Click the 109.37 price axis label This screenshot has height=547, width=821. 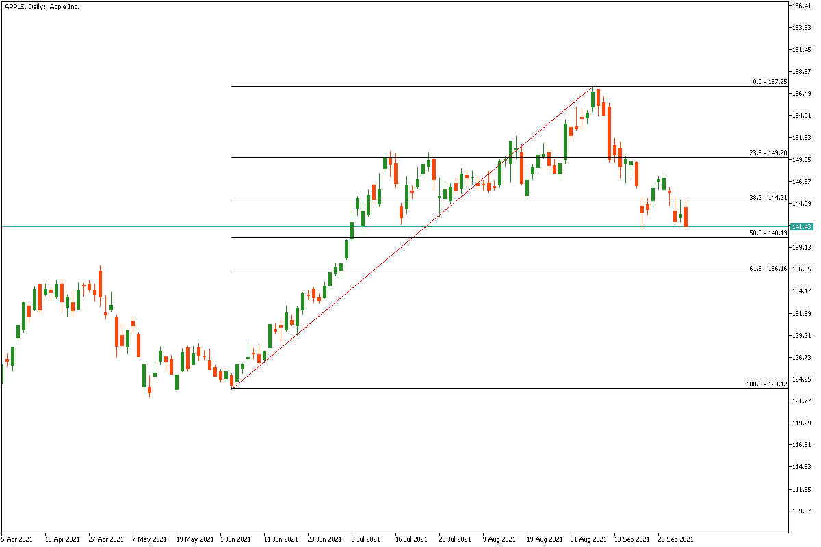(x=802, y=511)
